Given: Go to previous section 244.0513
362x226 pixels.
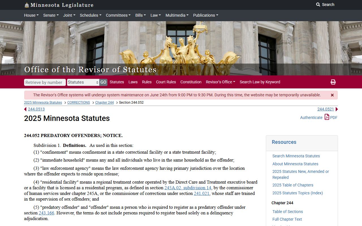Looking at the screenshot, I should (36, 109).
